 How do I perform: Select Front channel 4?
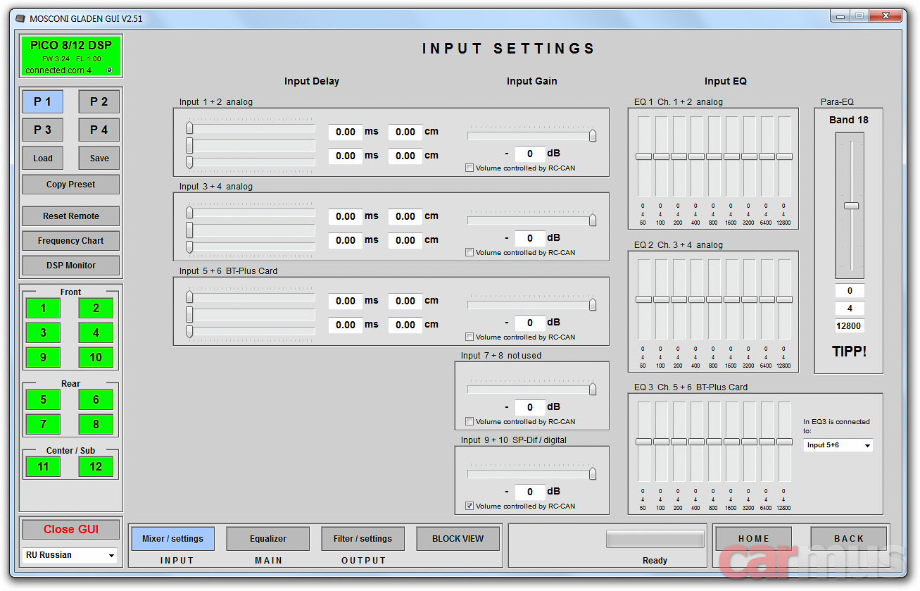(x=96, y=332)
